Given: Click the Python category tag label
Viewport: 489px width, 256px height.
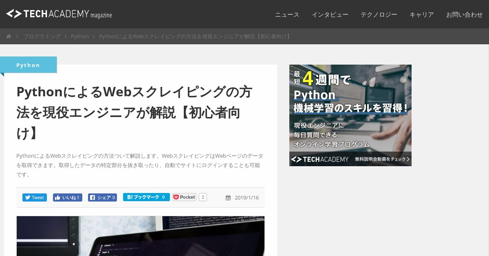Looking at the screenshot, I should click(x=28, y=65).
